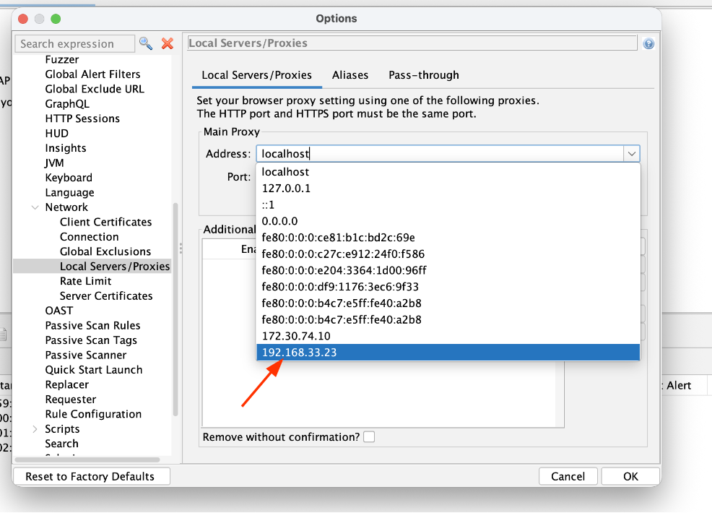Select Rule Configuration in the tree
Viewport: 712px width, 513px height.
93,414
